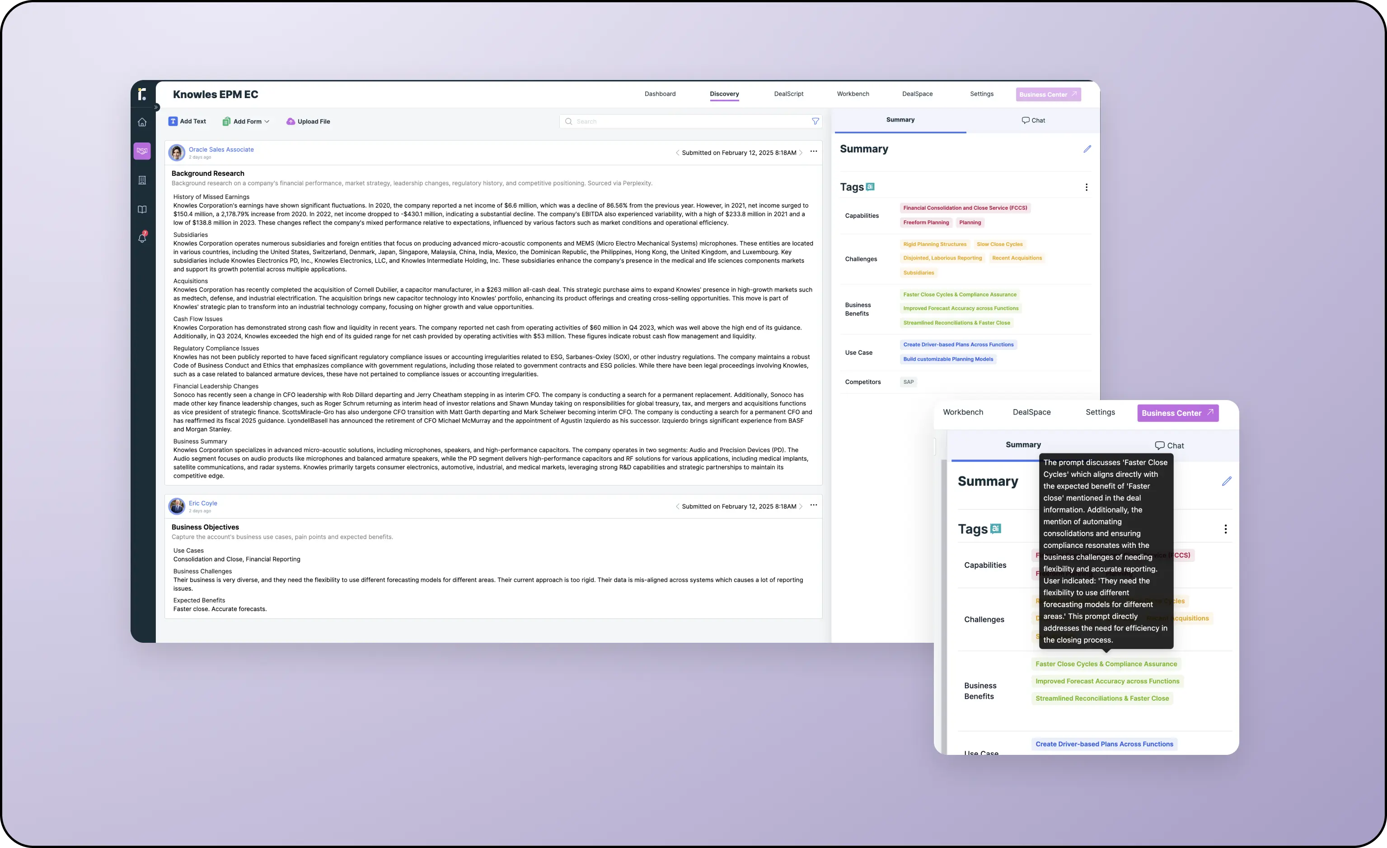Screen dimensions: 1387x848
Task: Click the pencil edit icon in zoomed inset
Action: (1227, 481)
